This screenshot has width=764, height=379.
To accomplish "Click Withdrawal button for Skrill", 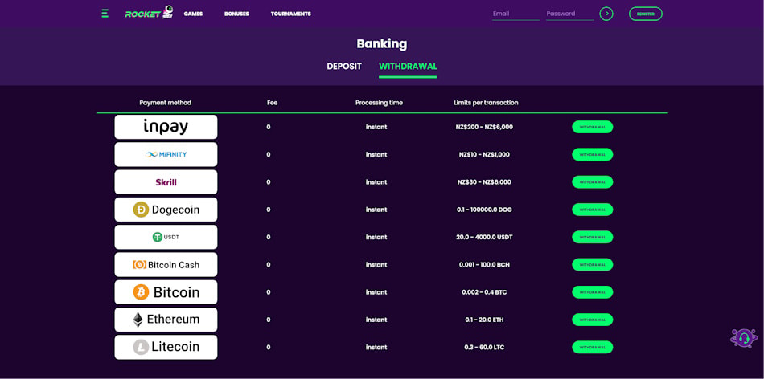I will pos(593,182).
